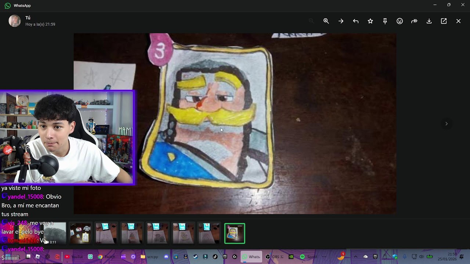Open the clock showing 21:59 25/01/2026

[x=446, y=257]
